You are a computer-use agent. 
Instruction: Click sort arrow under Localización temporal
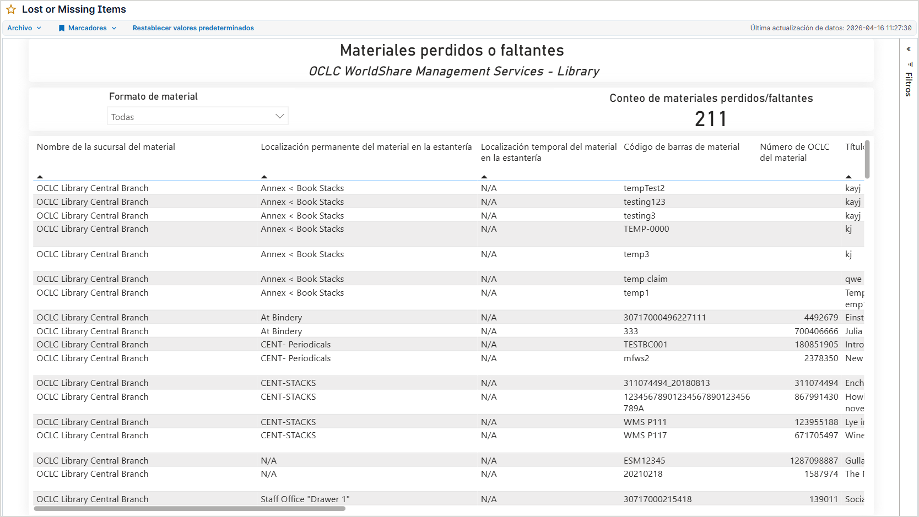484,177
